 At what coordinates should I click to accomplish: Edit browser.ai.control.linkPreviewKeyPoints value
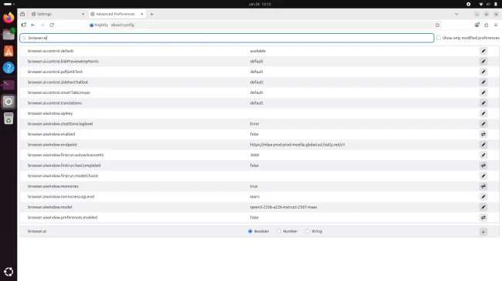tap(483, 62)
